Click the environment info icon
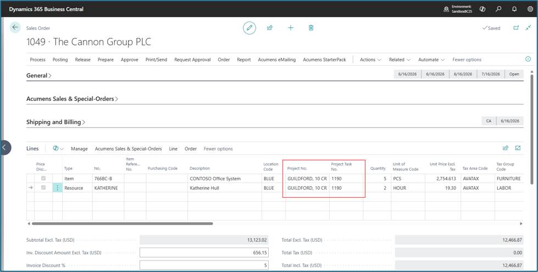The width and height of the screenshot is (538, 272). tap(446, 9)
